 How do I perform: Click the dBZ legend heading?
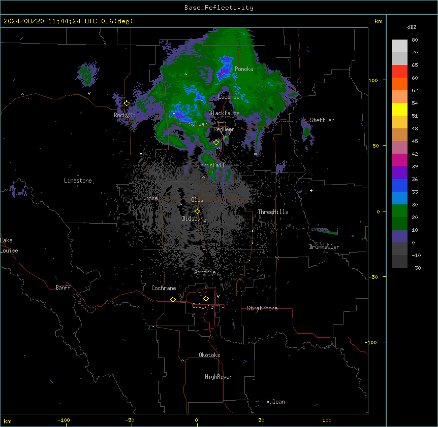tap(412, 27)
